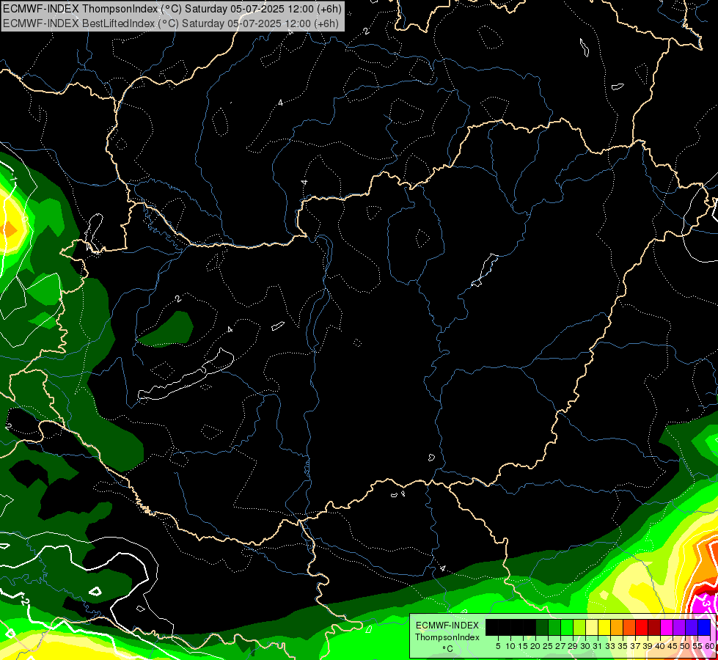
Task: Select the pale yellow 30–31 legend swatch
Action: [x=592, y=628]
